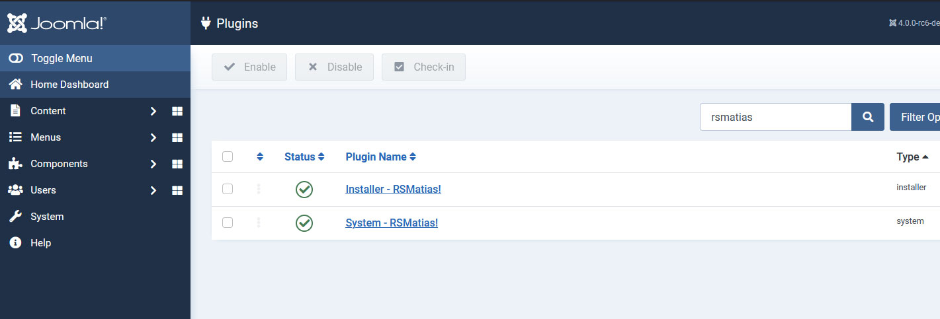This screenshot has width=940, height=319.
Task: Open Installer - RSMatias! plugin link
Action: 393,189
